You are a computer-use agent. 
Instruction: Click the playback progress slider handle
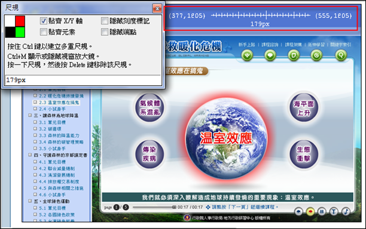[x=174, y=207]
